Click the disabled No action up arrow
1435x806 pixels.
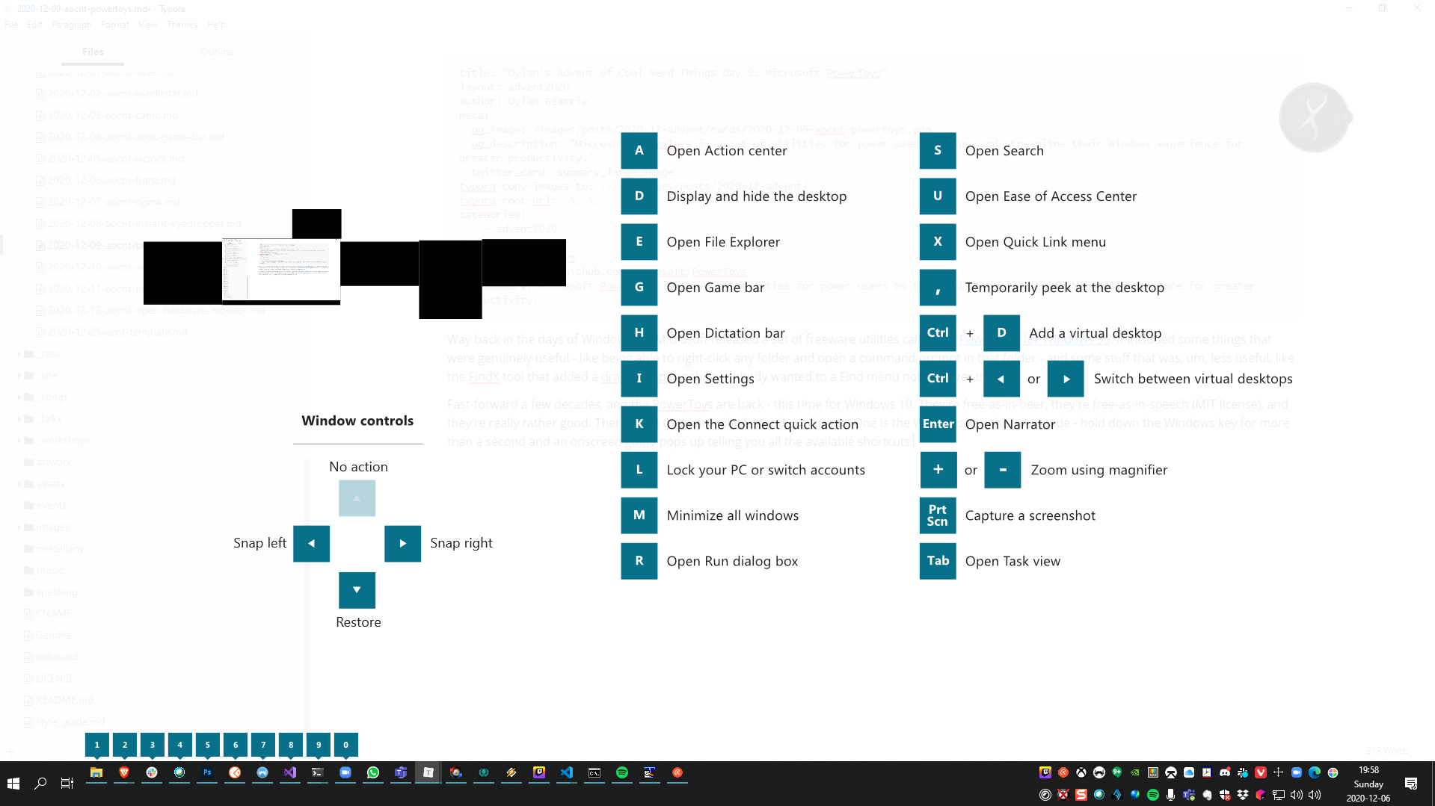[x=357, y=497]
